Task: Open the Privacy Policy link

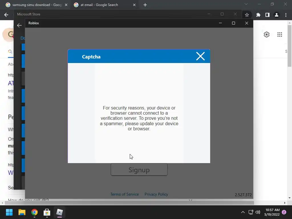Action: pyautogui.click(x=156, y=194)
